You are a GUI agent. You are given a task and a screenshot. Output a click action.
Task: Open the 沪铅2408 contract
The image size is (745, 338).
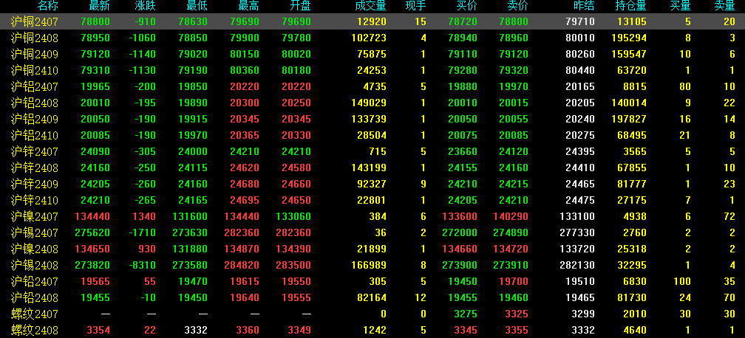(x=34, y=297)
